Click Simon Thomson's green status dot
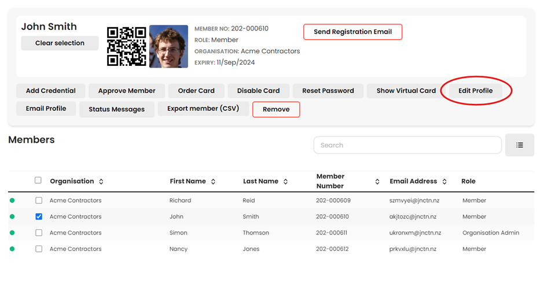 click(x=12, y=233)
